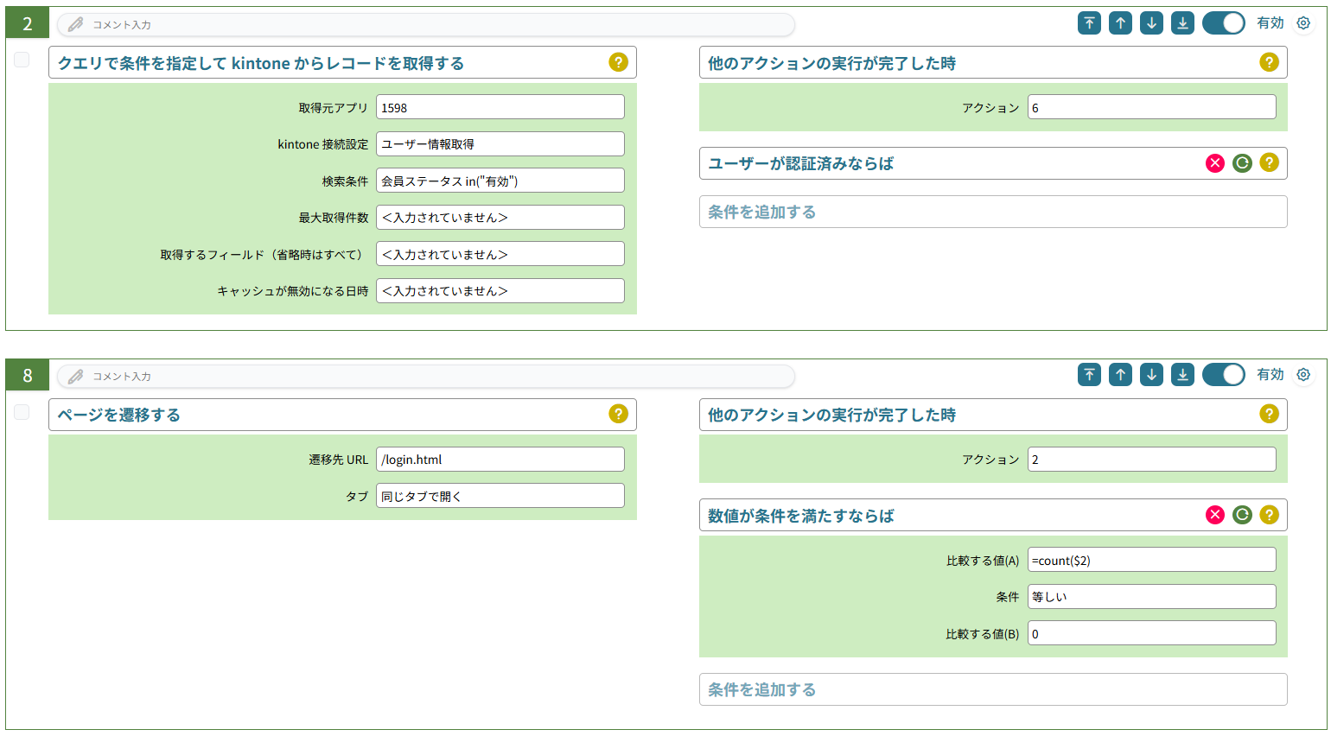Replace the ユーザーが認証済みならば condition
The image size is (1331, 736).
coord(1242,162)
